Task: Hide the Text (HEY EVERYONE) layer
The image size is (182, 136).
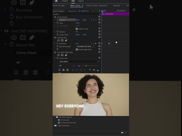Action: coord(55,52)
